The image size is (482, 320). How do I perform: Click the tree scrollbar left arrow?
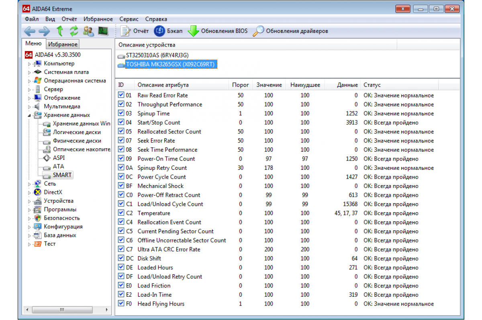coord(27,310)
